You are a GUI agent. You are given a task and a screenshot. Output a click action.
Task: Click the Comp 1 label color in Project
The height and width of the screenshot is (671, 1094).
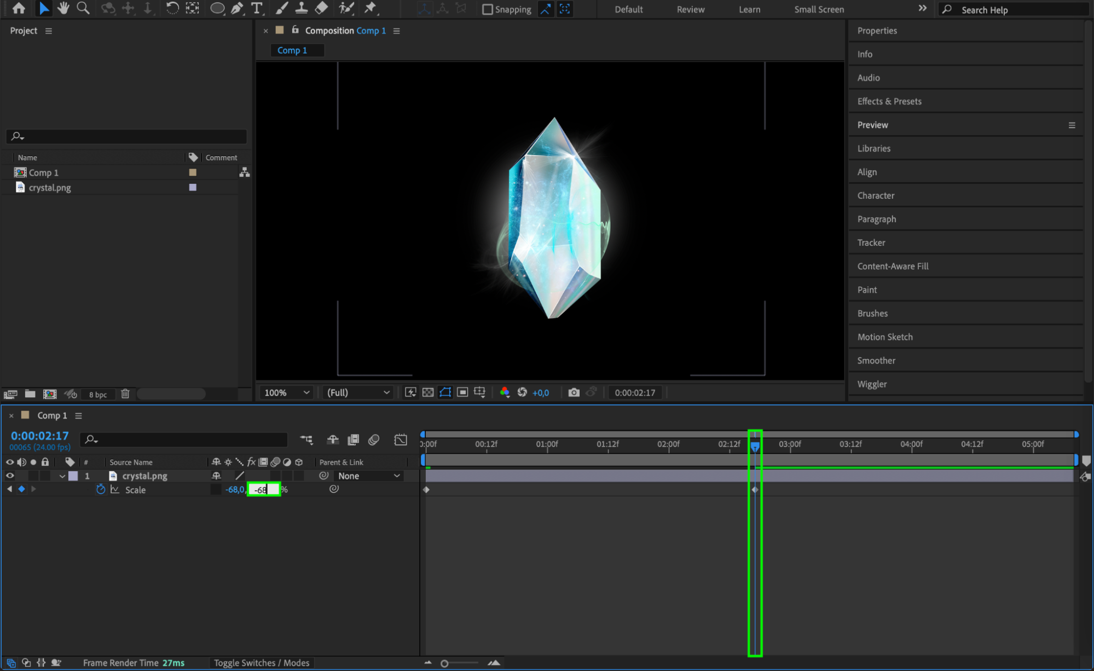193,172
